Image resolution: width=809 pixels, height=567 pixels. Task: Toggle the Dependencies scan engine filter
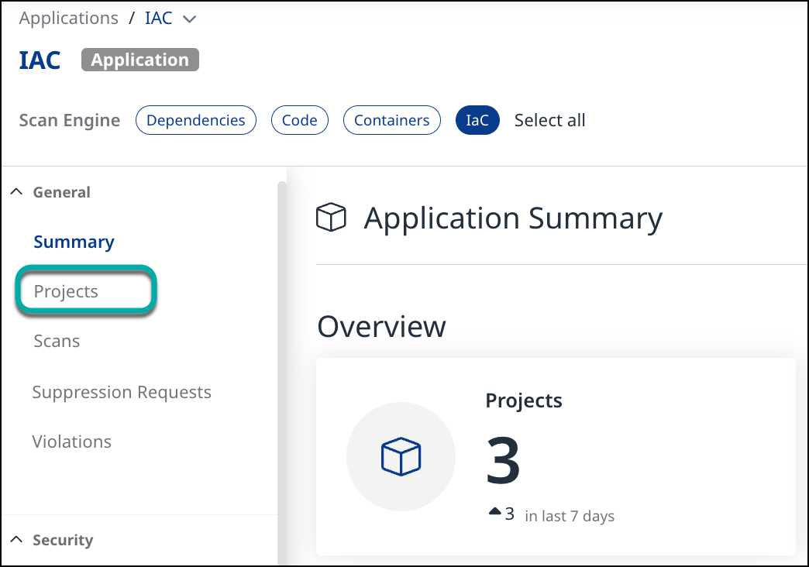(x=196, y=120)
